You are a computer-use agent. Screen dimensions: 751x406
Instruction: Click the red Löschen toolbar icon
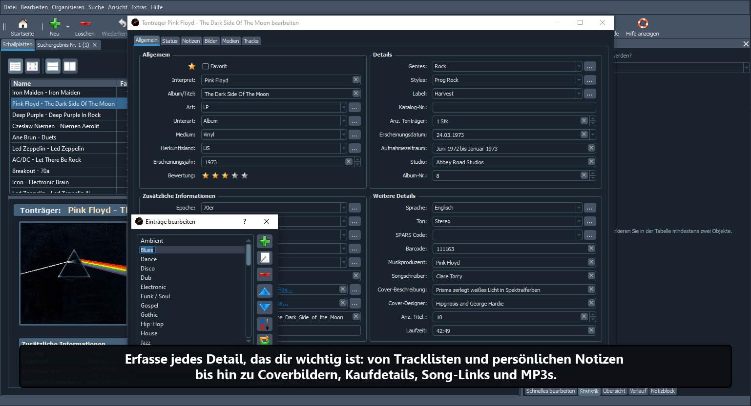click(85, 23)
